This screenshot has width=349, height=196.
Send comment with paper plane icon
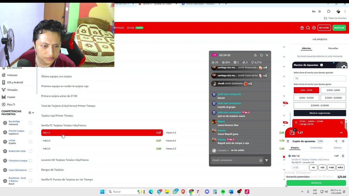click(x=266, y=160)
